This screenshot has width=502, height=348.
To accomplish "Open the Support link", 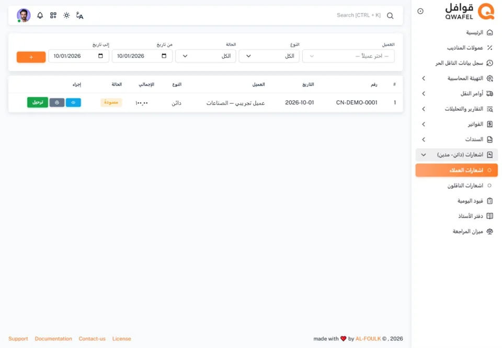I will click(x=18, y=339).
